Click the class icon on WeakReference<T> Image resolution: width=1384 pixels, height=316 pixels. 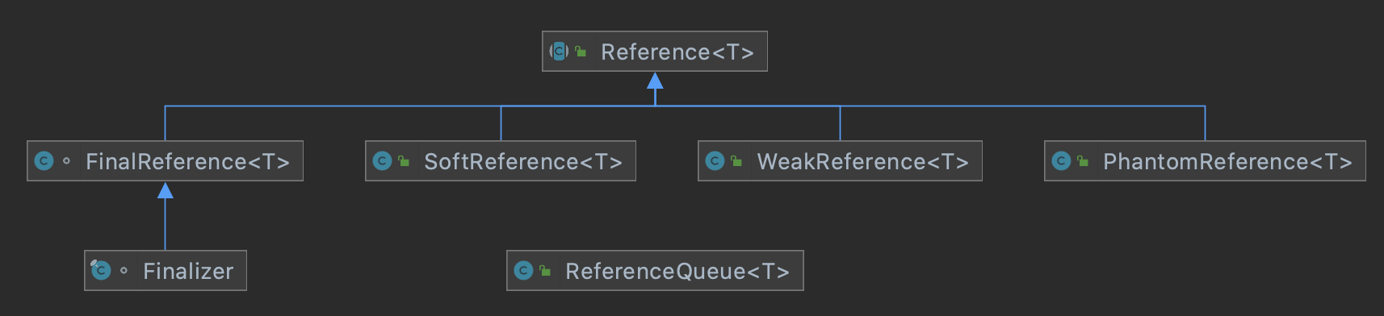pyautogui.click(x=715, y=161)
